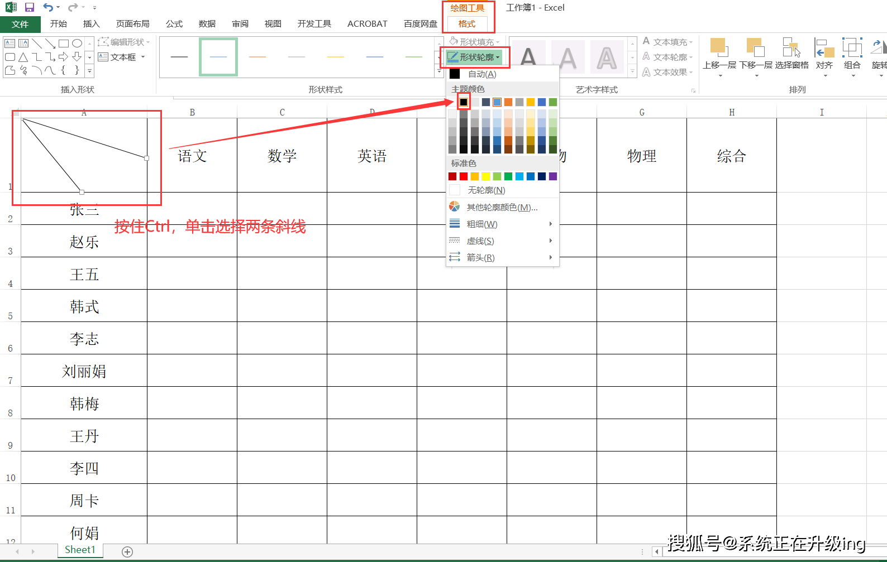Open the Text Effects (文本效果) dropdown
887x562 pixels.
tap(667, 72)
